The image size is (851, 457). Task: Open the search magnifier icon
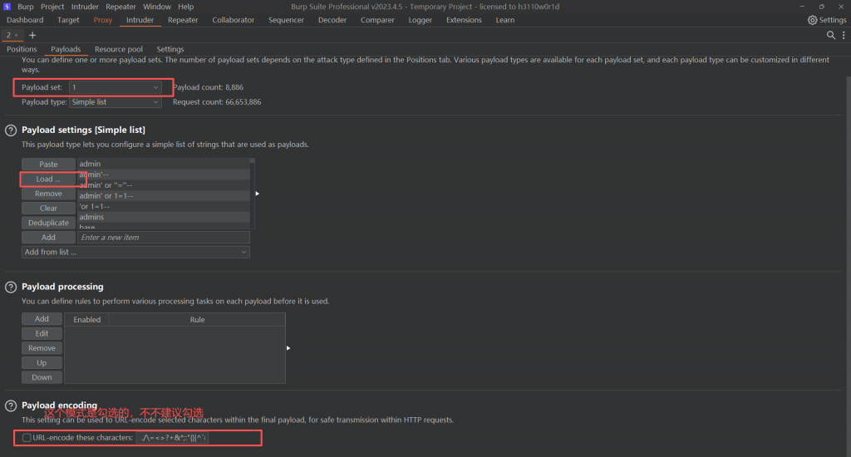(831, 36)
